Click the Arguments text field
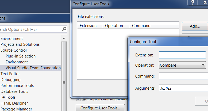The height and width of the screenshot is (111, 208). coord(183,88)
